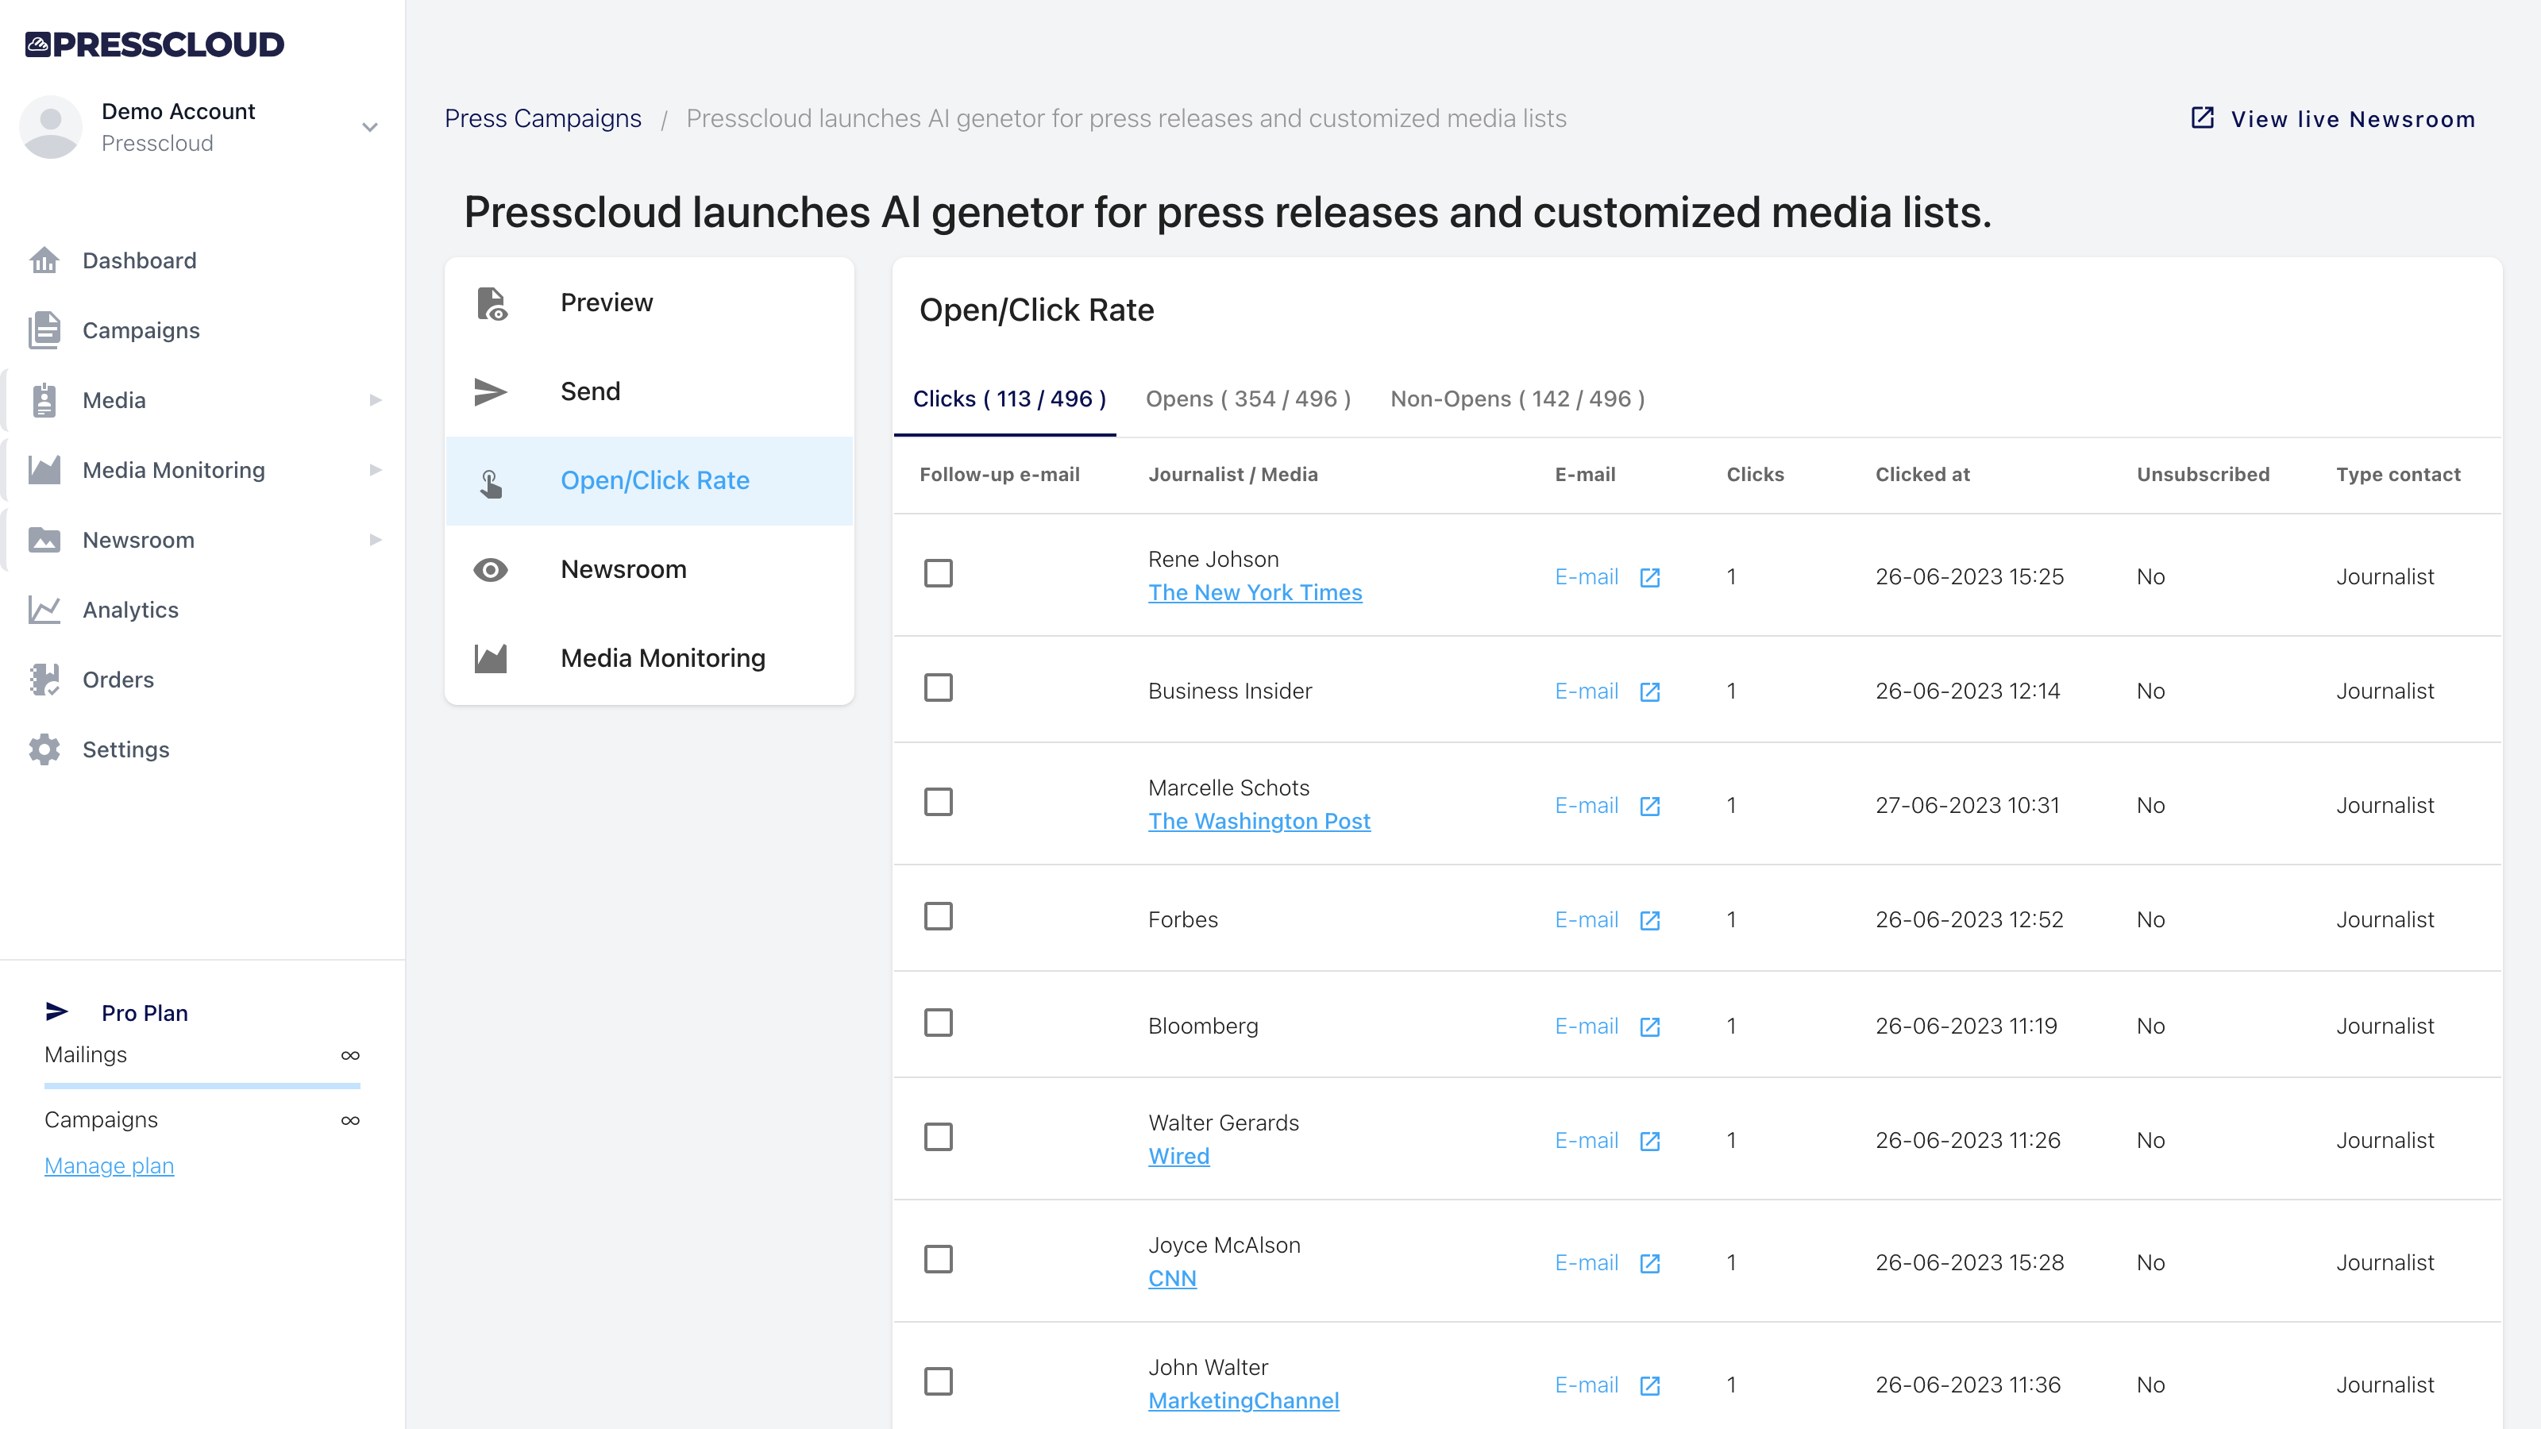
Task: Expand the Demo Account dropdown
Action: pyautogui.click(x=369, y=127)
